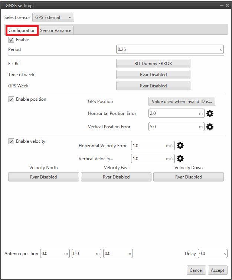Open settings gear for Vertical Velocity
This screenshot has width=232, height=280.
pos(180,159)
